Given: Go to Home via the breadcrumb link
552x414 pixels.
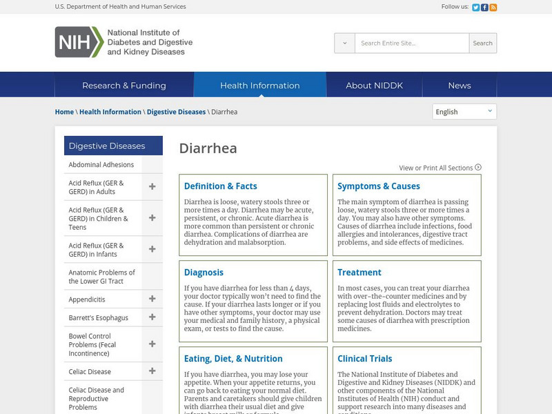Looking at the screenshot, I should pyautogui.click(x=64, y=111).
